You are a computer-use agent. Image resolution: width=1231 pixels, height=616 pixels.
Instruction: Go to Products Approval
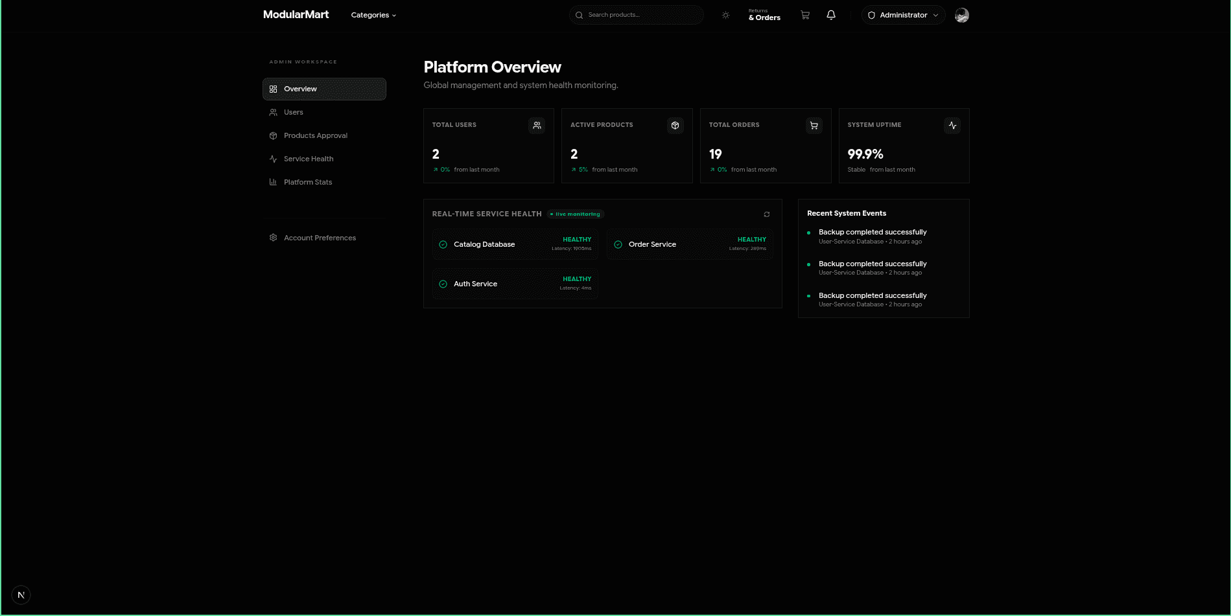pyautogui.click(x=324, y=135)
